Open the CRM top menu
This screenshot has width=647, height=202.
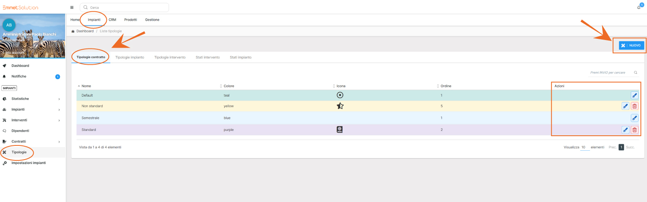pyautogui.click(x=112, y=20)
